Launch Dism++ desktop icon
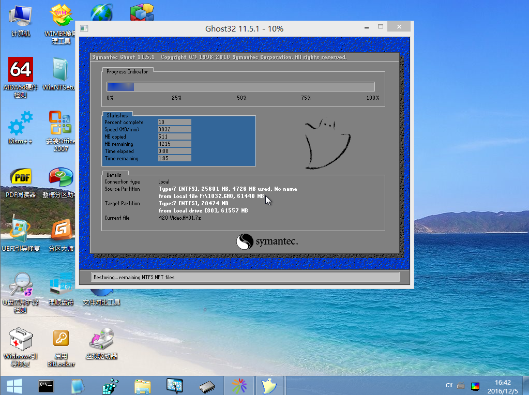 click(x=21, y=128)
